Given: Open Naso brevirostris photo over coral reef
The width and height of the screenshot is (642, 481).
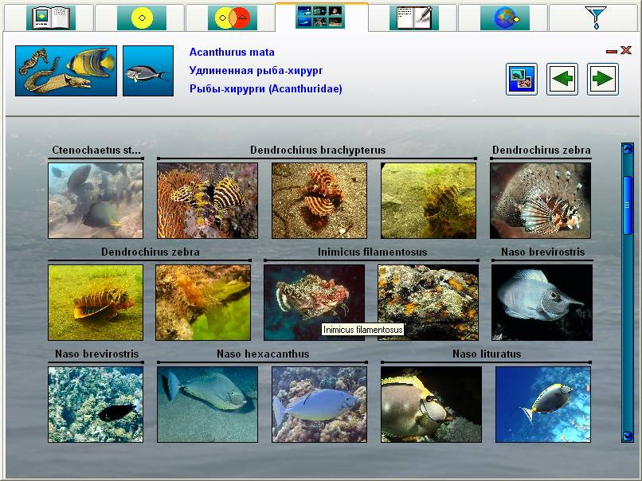Looking at the screenshot, I should coord(96,405).
